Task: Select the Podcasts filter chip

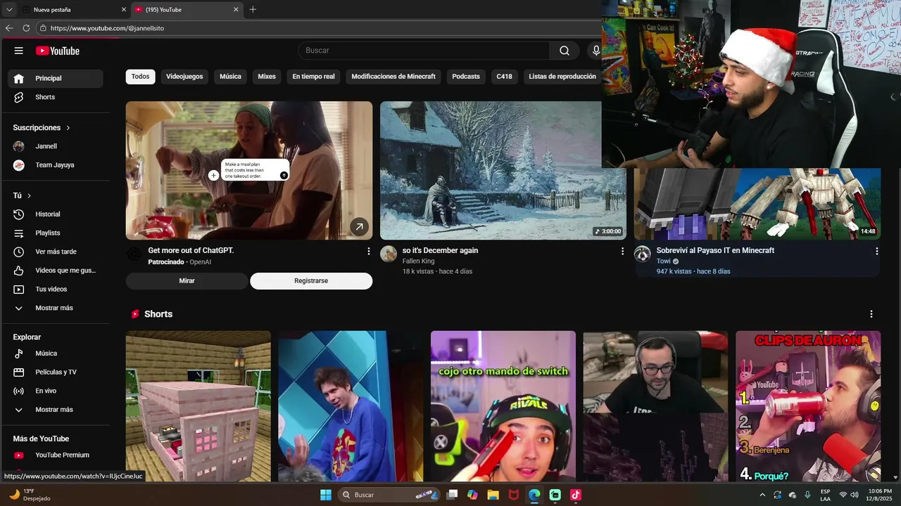Action: click(x=466, y=77)
